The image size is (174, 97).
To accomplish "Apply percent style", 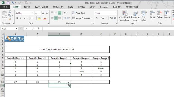I will click(102, 18).
